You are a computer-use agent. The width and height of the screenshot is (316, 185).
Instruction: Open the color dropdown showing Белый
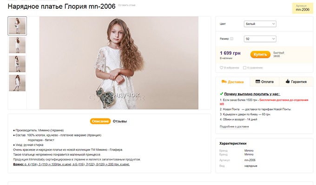(260, 24)
